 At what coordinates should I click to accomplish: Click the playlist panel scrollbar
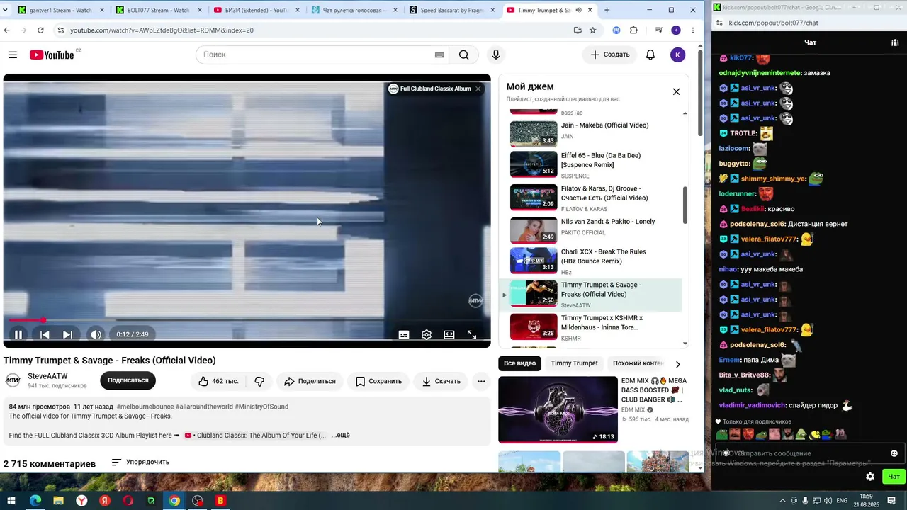point(685,205)
